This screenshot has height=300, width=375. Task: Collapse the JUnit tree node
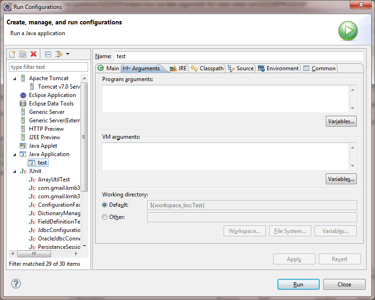click(15, 171)
